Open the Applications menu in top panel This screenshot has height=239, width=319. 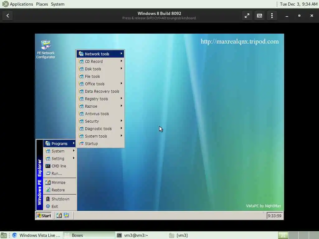21,4
